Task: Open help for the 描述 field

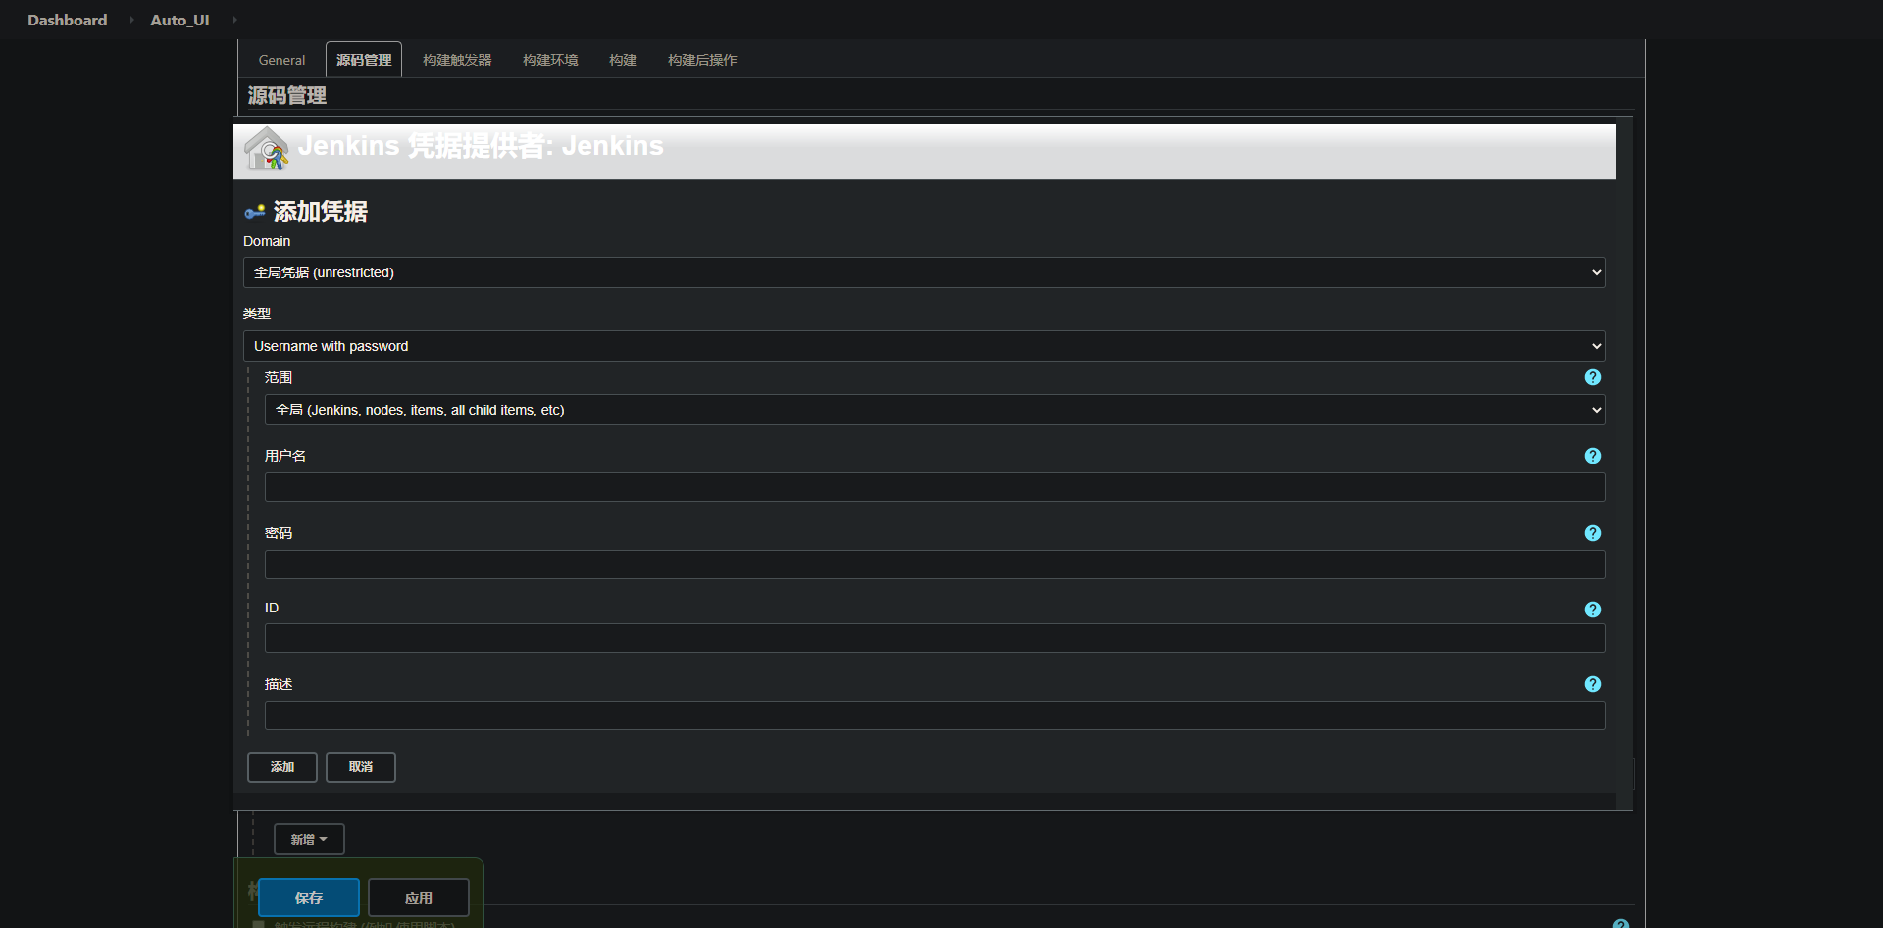Action: (x=1593, y=684)
